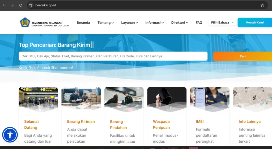Open the IMEI card phone image
The image size is (272, 149).
(210, 99)
